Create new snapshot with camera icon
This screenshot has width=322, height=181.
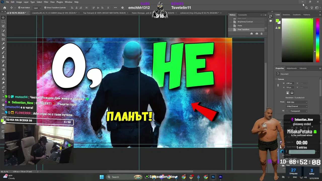point(257,34)
